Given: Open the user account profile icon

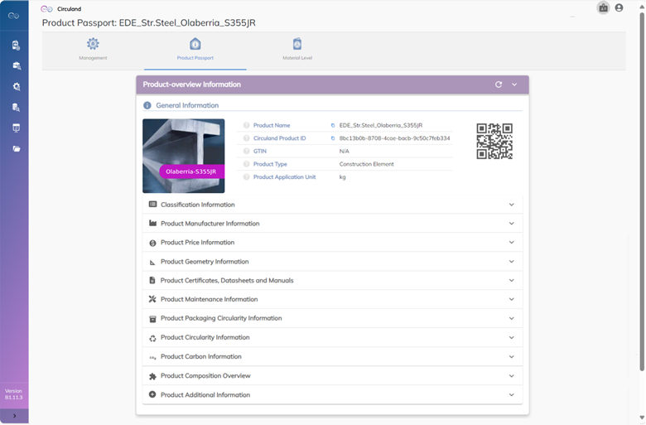Looking at the screenshot, I should (x=619, y=8).
